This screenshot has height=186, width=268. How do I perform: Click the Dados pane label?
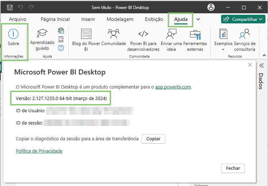(x=261, y=81)
